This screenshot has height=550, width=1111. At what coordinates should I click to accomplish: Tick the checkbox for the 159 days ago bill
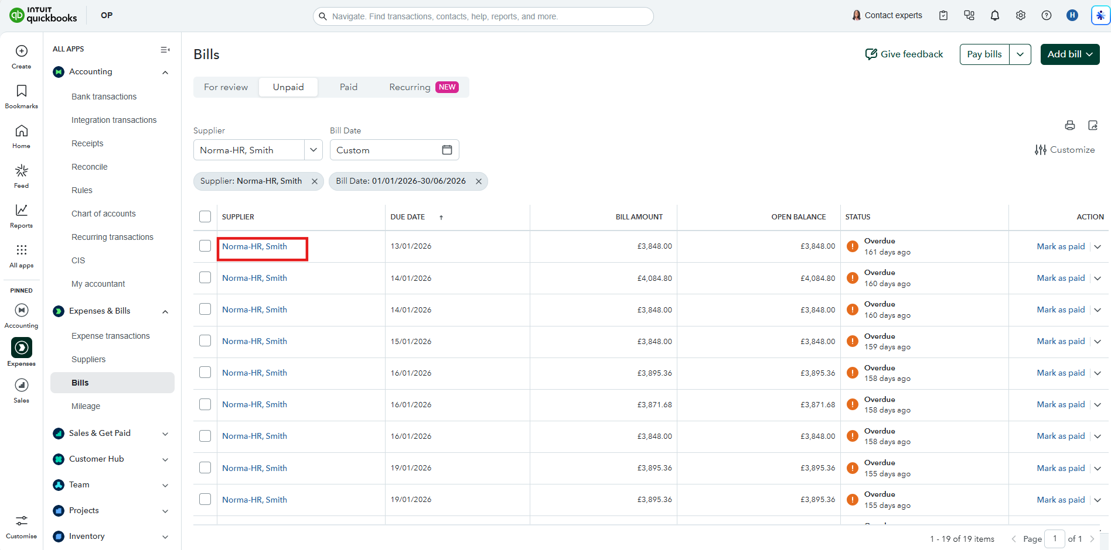(205, 341)
